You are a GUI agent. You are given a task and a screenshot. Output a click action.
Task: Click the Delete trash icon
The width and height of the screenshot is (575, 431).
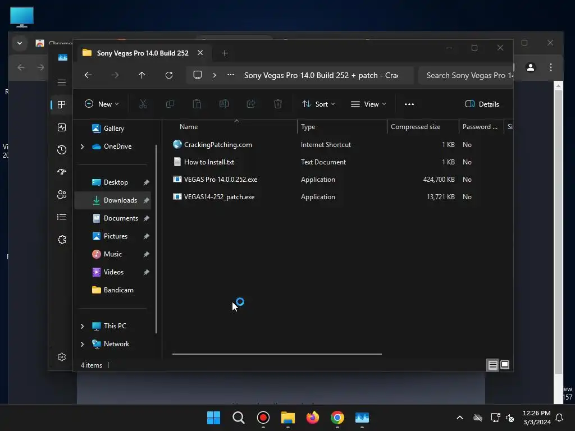point(278,104)
